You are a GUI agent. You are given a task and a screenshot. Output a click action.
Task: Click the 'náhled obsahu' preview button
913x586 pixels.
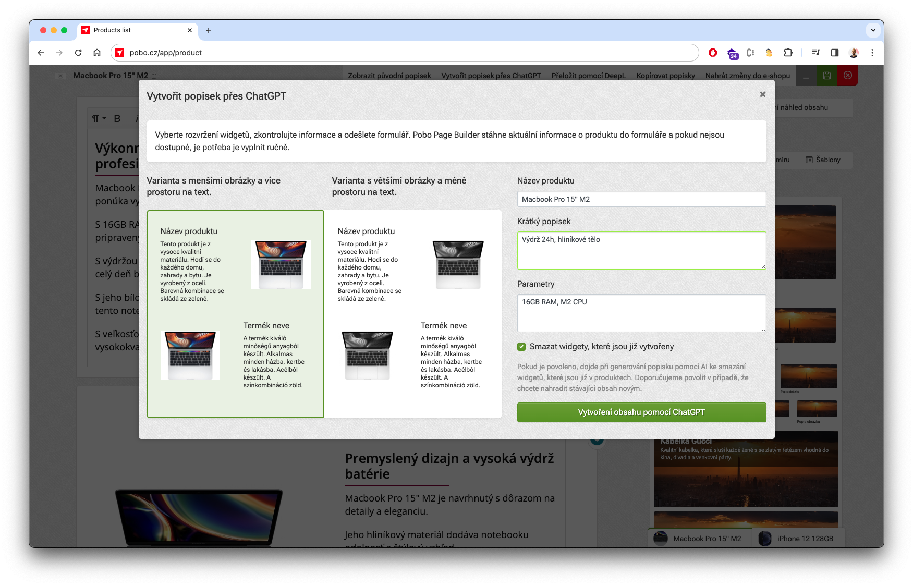click(813, 107)
